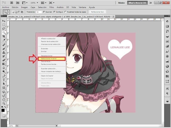
Task: Swap foreground and background colors
Action: point(5,107)
